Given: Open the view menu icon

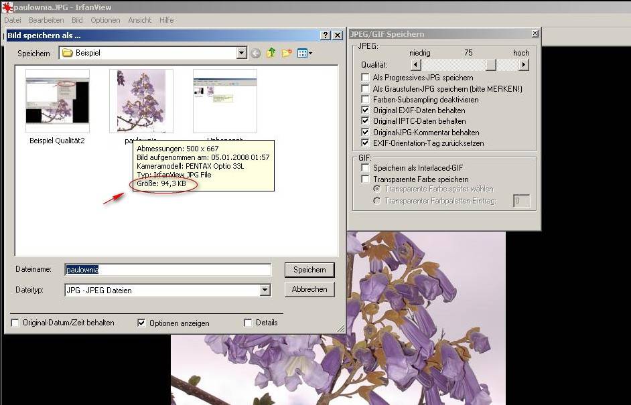Looking at the screenshot, I should click(x=305, y=53).
